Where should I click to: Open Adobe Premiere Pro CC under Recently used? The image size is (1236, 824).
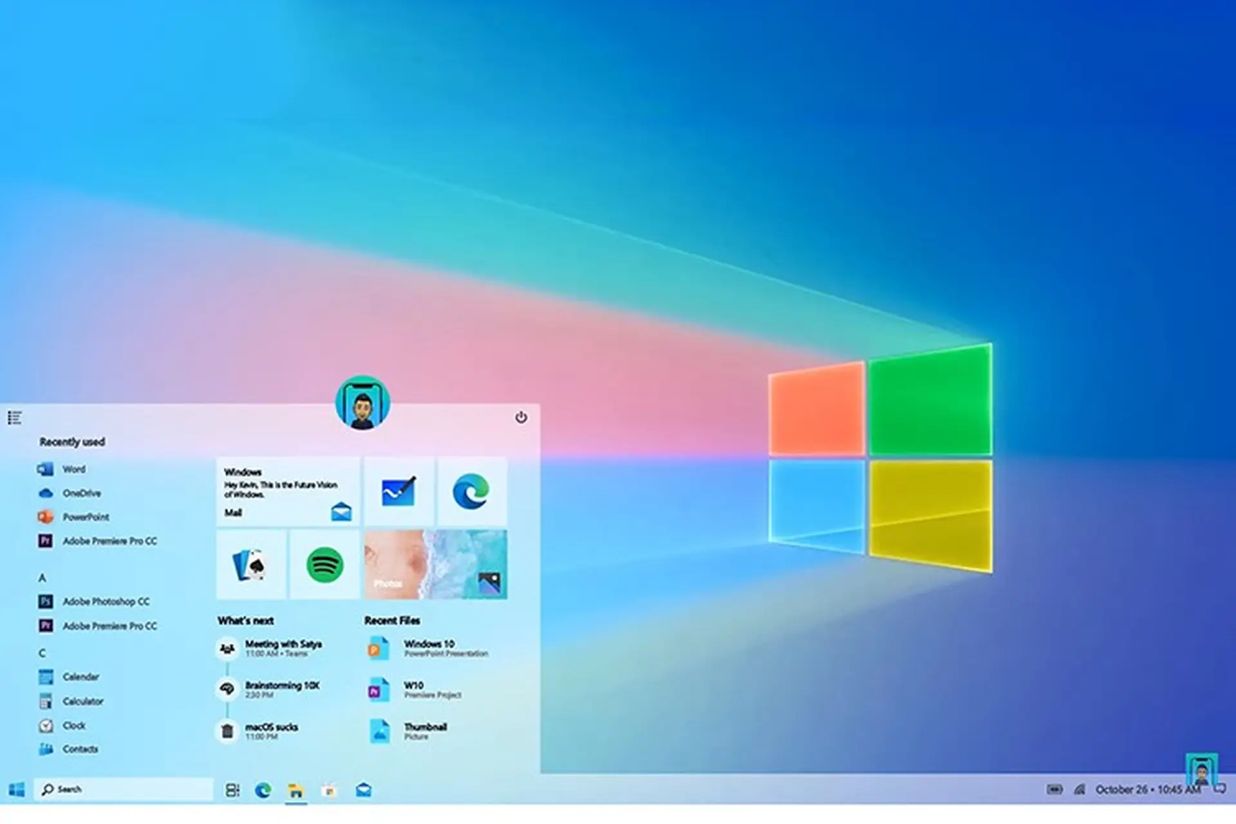(97, 541)
